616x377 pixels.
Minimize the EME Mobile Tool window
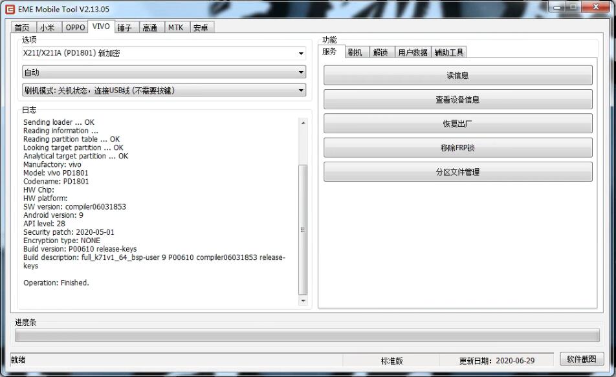coord(557,6)
